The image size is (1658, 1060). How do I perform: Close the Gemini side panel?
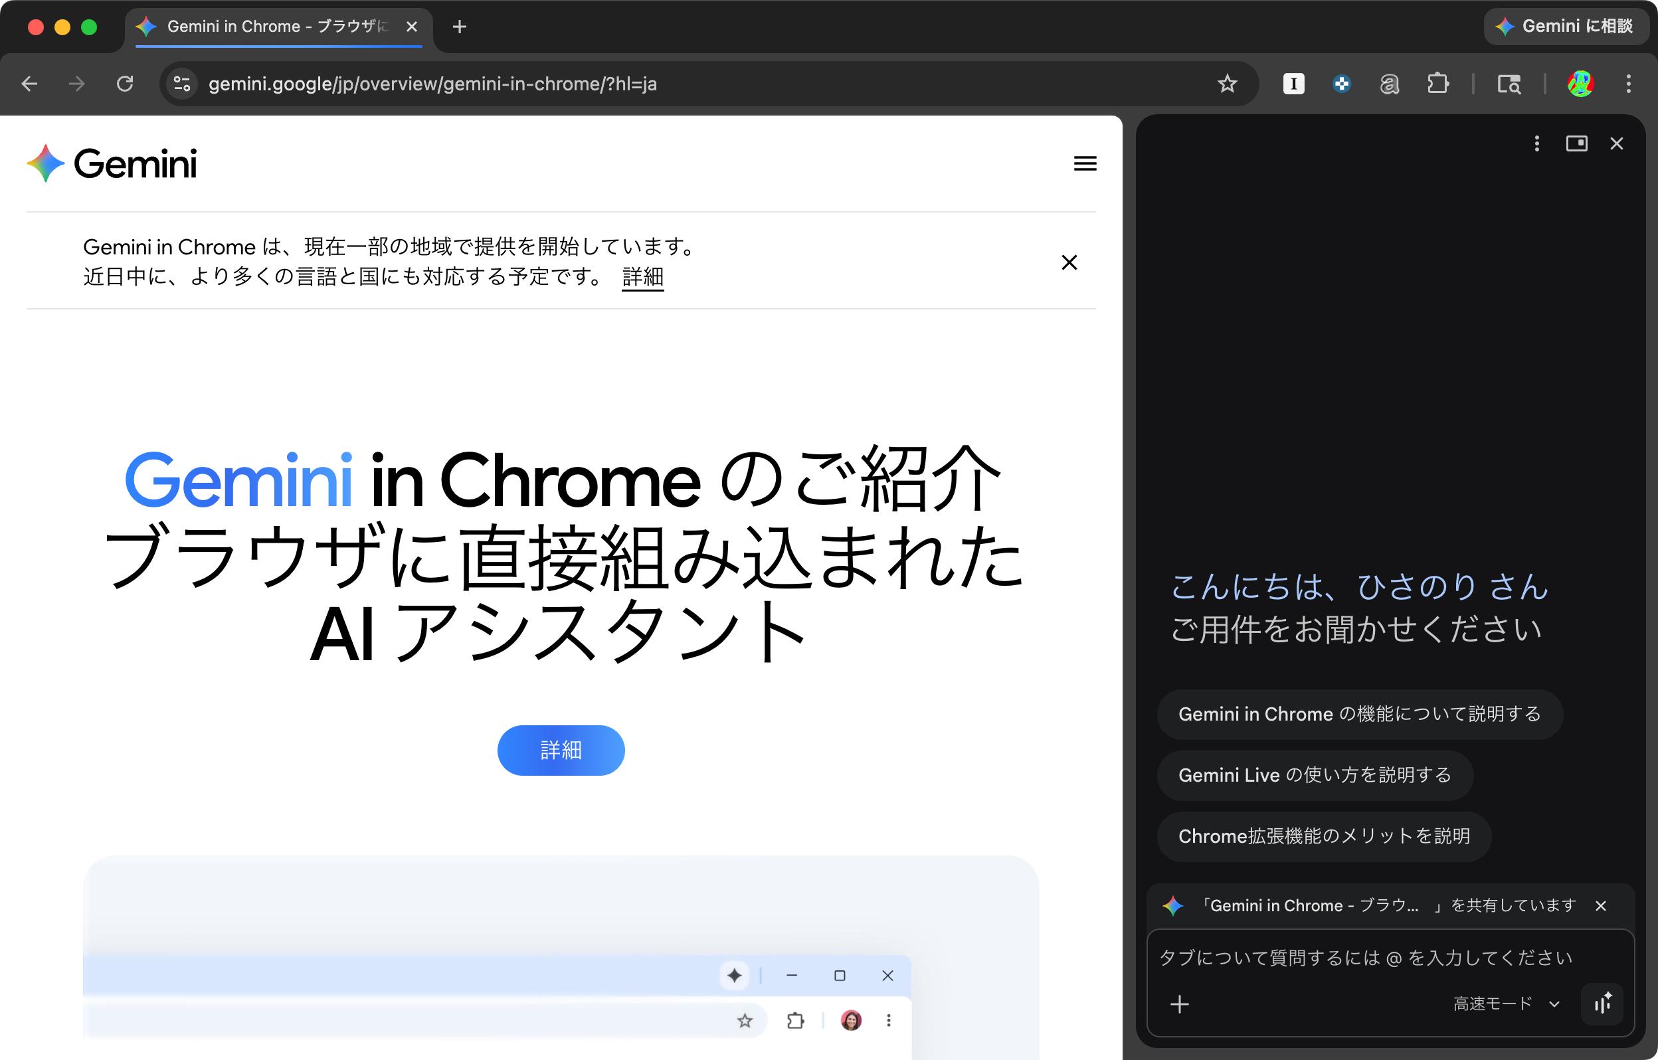(1617, 143)
